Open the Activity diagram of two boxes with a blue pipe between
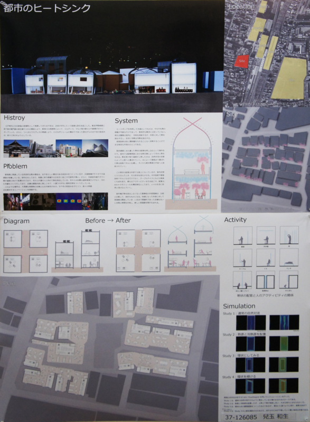The width and height of the screenshot is (310, 422). tap(266, 280)
